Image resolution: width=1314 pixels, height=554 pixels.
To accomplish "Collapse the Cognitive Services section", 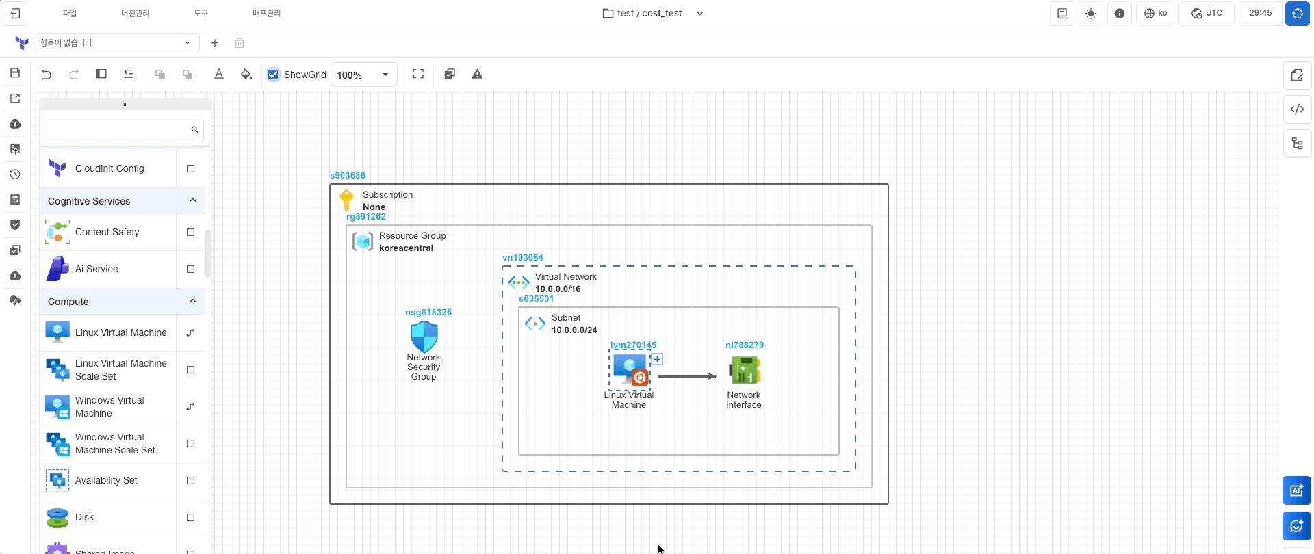I will [x=192, y=200].
